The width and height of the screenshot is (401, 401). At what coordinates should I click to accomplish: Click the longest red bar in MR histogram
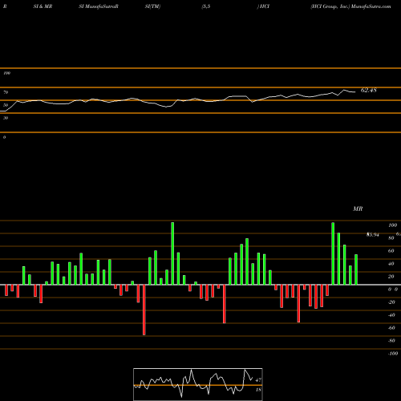[x=144, y=310]
